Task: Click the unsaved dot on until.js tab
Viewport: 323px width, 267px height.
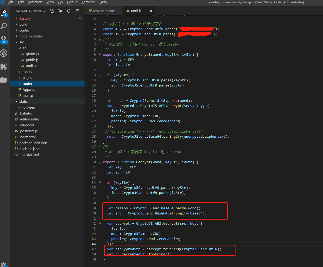Action: coord(151,11)
